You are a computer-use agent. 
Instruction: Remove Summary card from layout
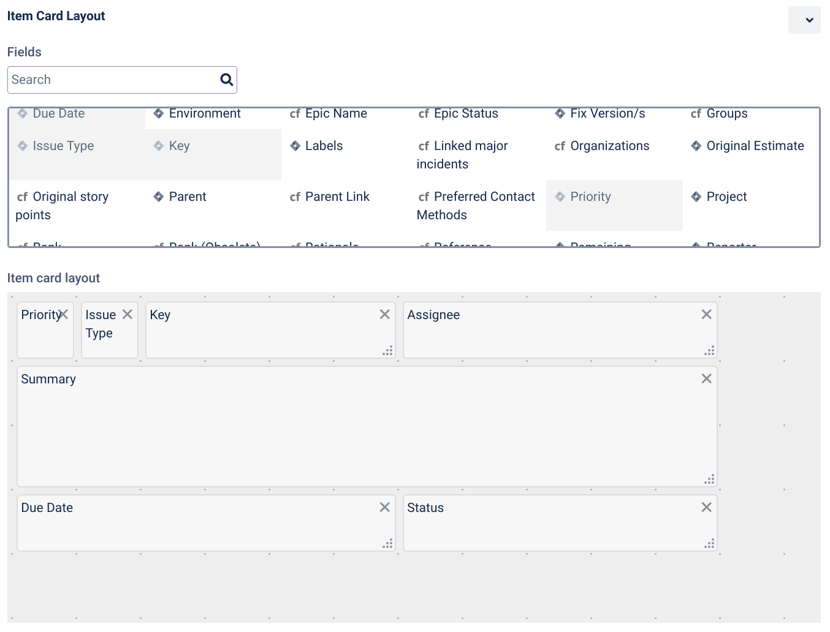707,378
